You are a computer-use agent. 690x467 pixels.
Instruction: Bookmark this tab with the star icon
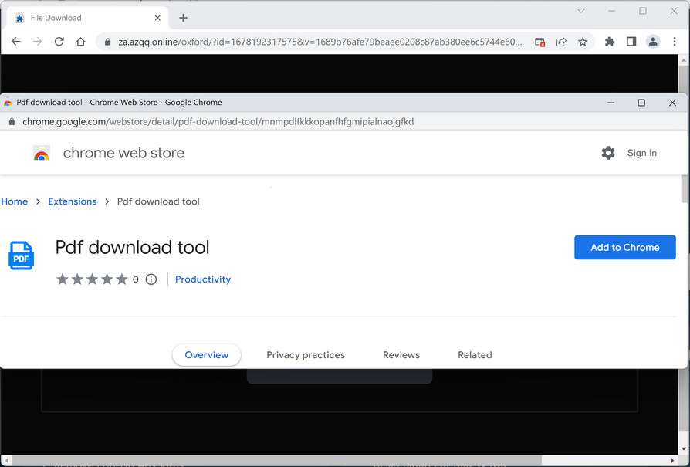point(583,42)
